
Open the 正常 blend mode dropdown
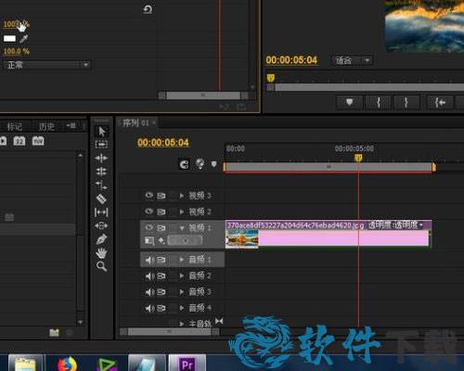[47, 65]
